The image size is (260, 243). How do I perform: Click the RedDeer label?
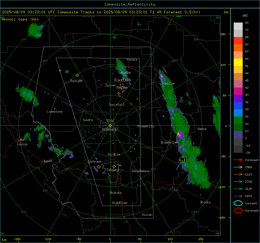point(122,88)
